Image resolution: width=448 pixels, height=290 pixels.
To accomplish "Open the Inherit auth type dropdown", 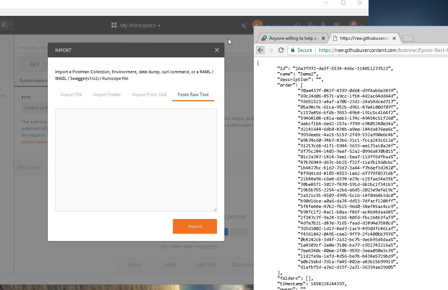I will pyautogui.click(x=35, y=108).
